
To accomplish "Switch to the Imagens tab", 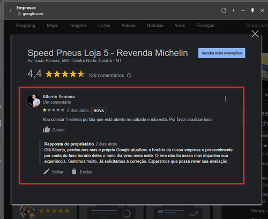I will 78,26.
